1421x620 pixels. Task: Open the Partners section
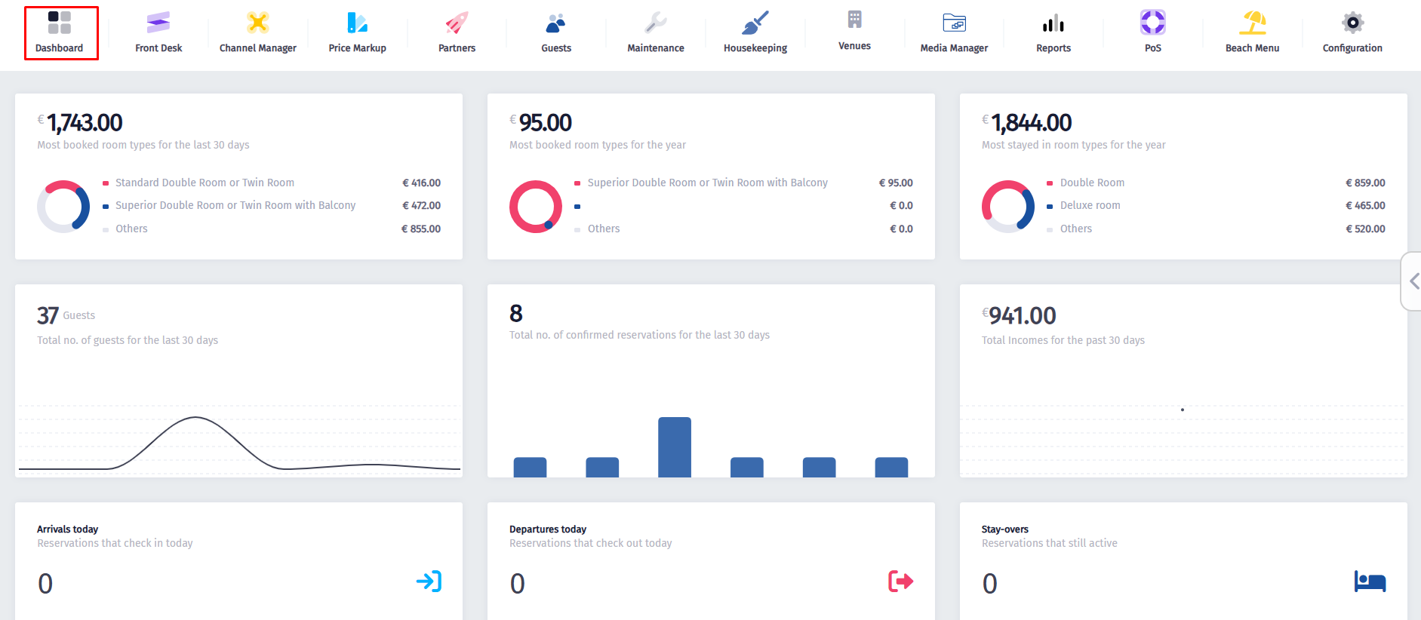(457, 32)
